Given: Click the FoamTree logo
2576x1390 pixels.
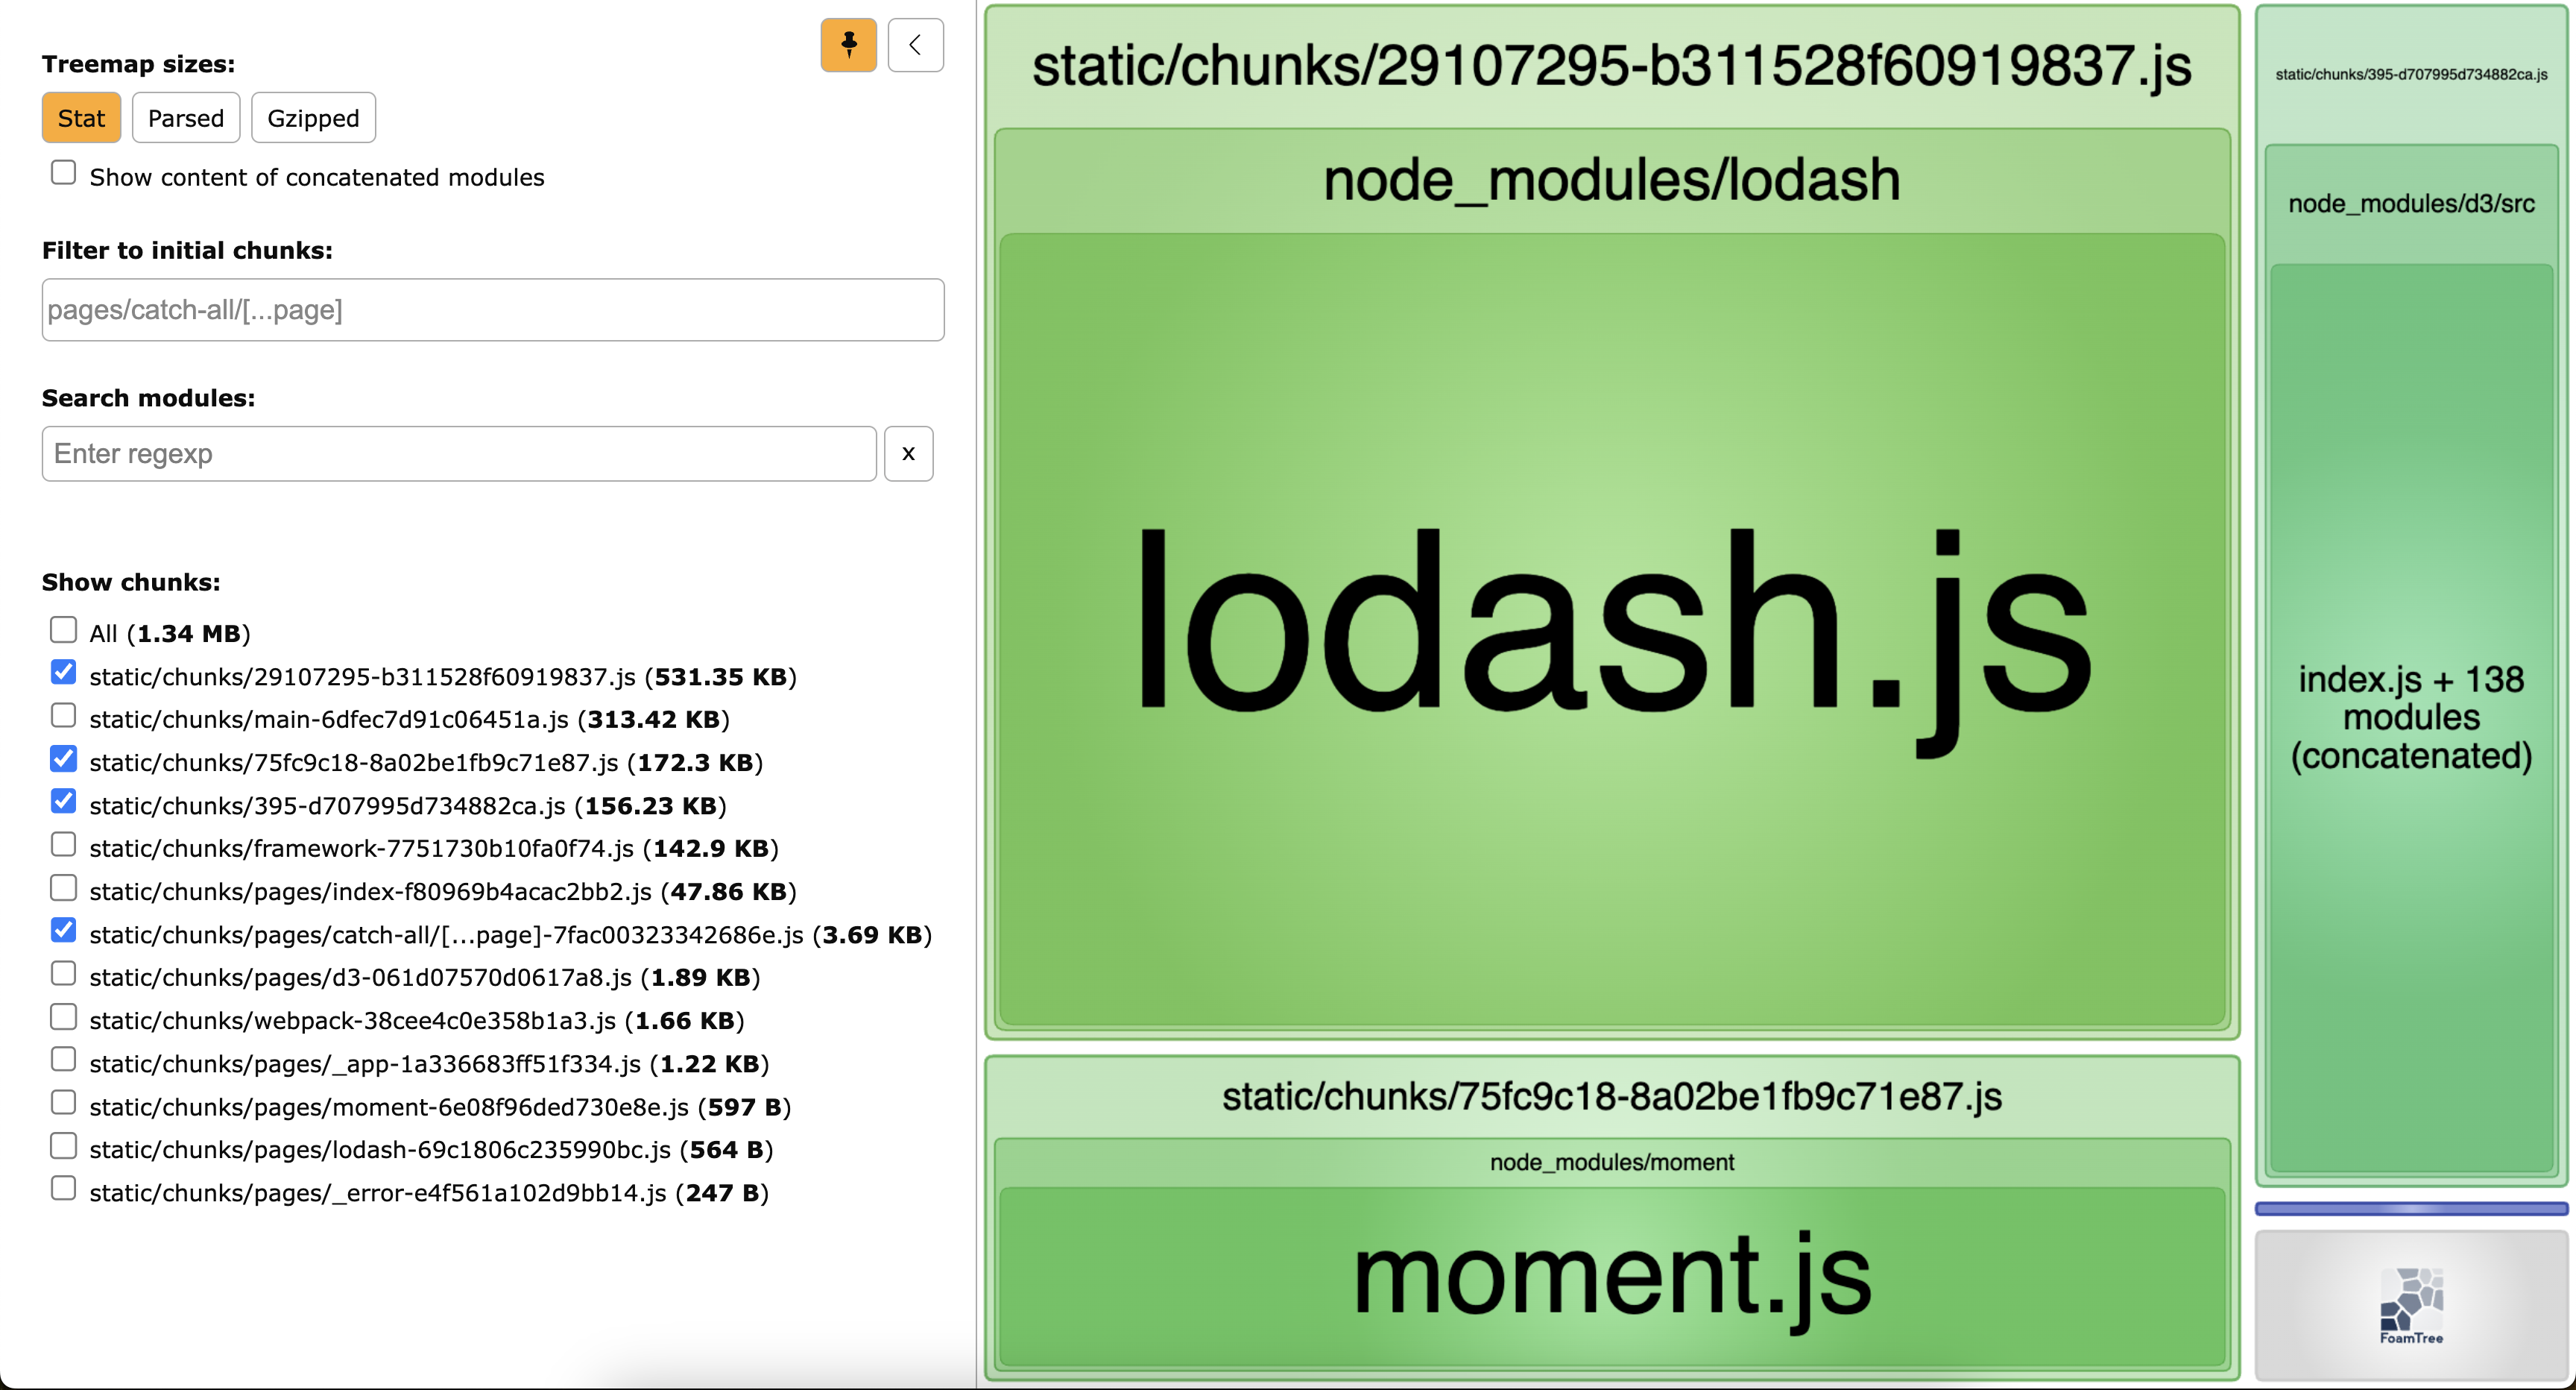Looking at the screenshot, I should click(2411, 1306).
